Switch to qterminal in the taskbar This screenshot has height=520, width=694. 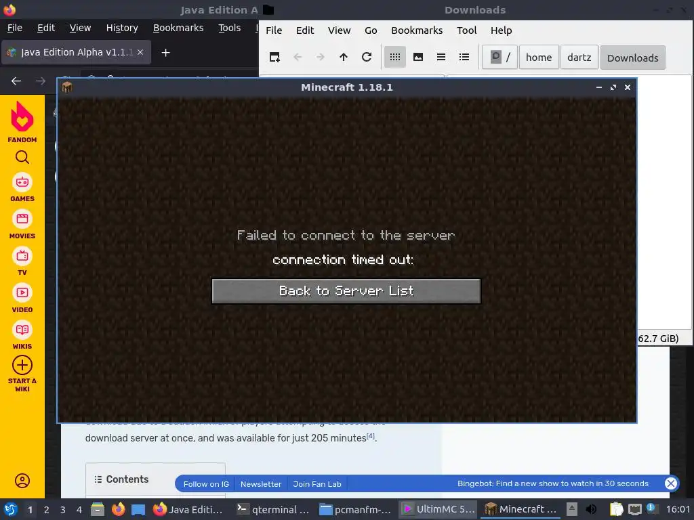(x=272, y=509)
